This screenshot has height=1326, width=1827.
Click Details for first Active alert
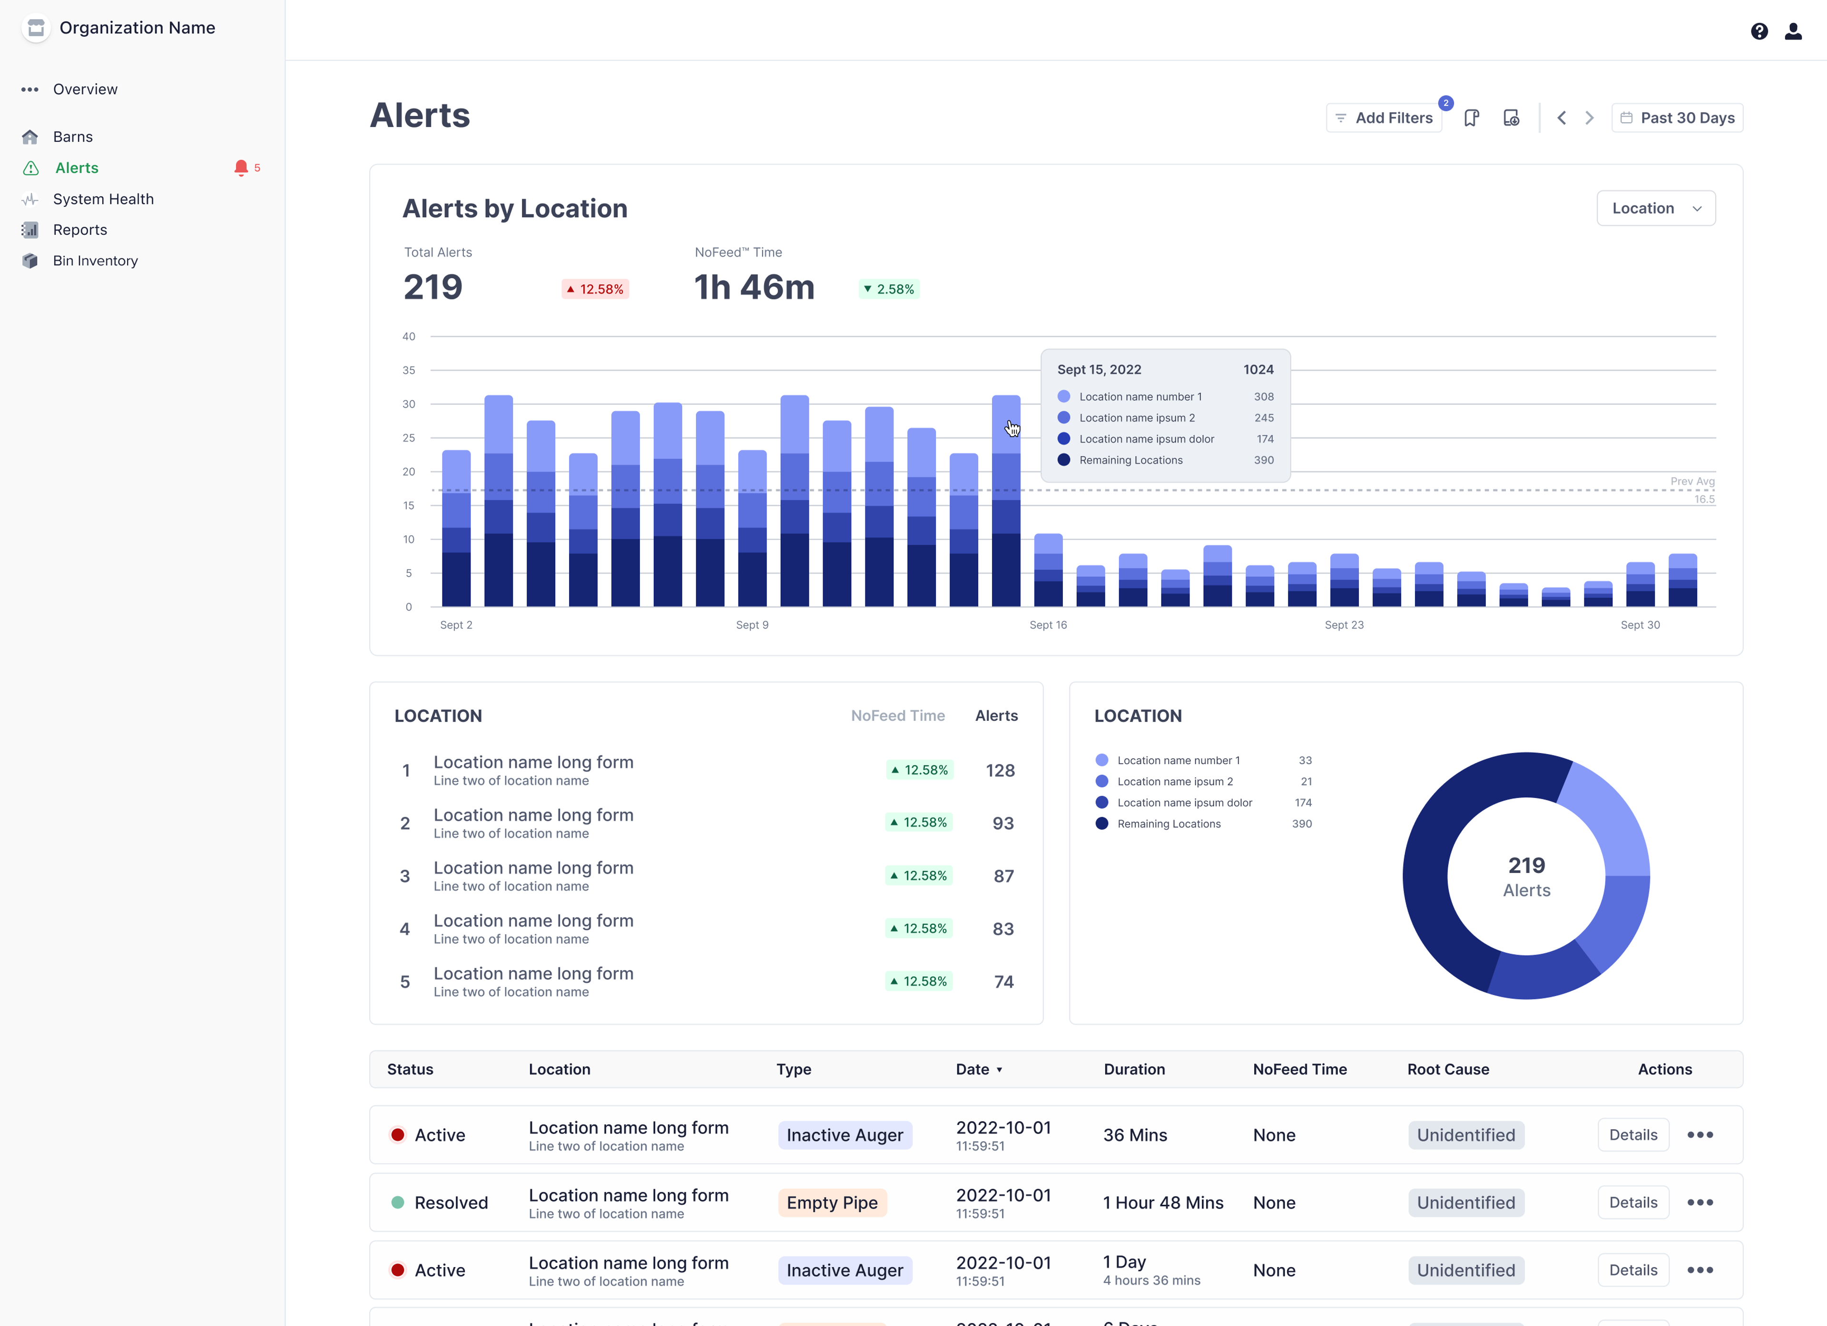pos(1633,1134)
